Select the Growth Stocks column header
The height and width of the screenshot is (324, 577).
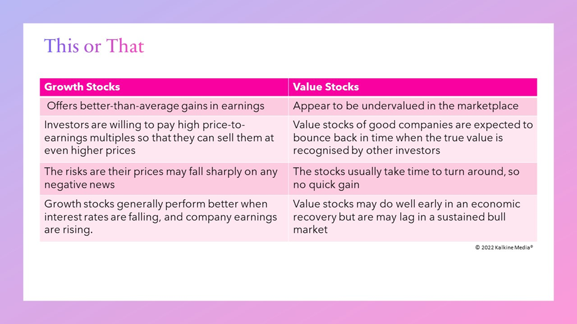(x=164, y=87)
